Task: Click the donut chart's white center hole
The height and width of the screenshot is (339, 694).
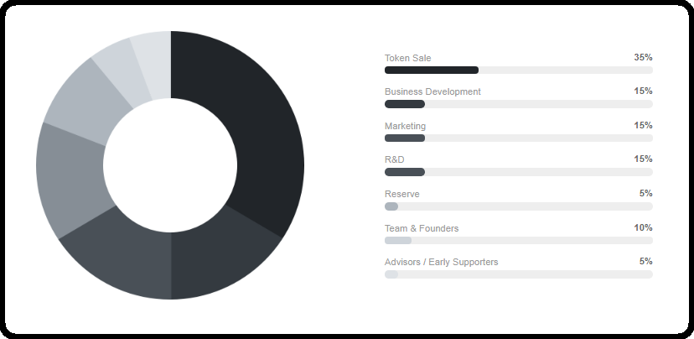Action: coord(170,165)
